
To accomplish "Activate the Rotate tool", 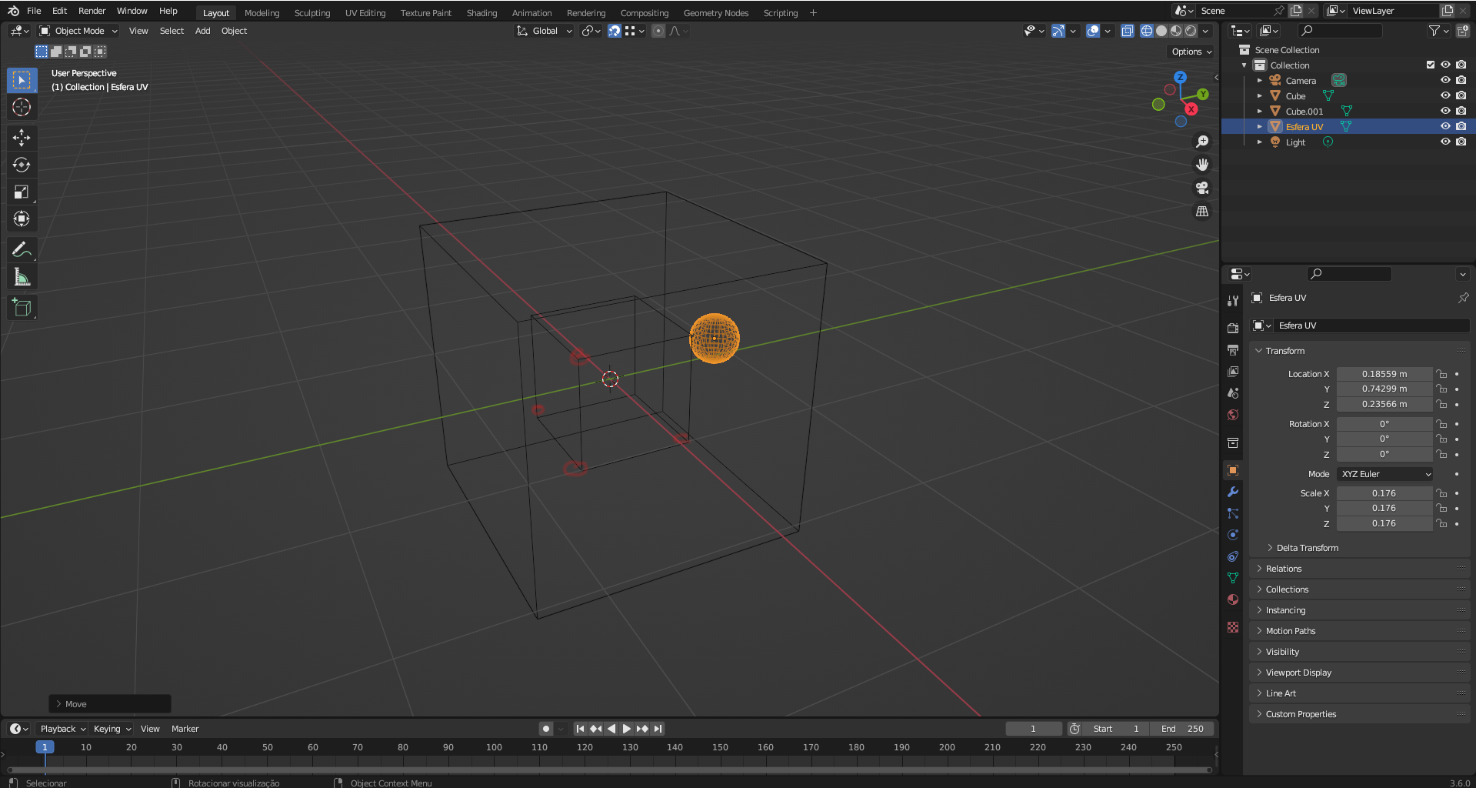I will coord(22,165).
